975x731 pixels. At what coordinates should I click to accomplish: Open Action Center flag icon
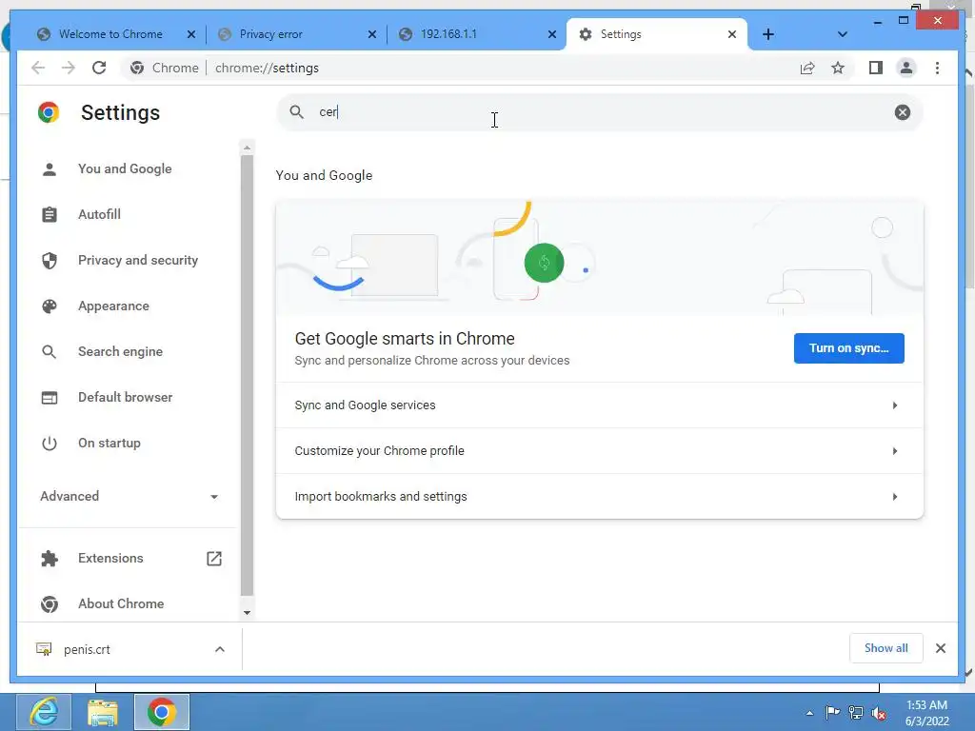(x=832, y=712)
